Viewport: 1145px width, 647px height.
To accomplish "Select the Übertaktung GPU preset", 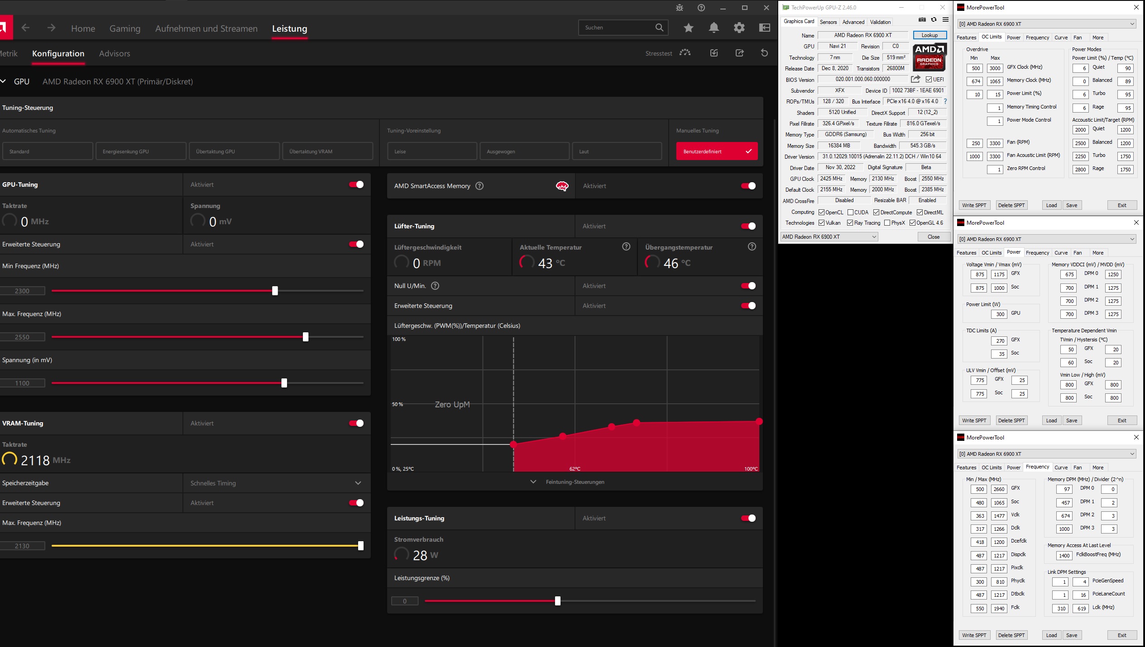I will coord(234,151).
